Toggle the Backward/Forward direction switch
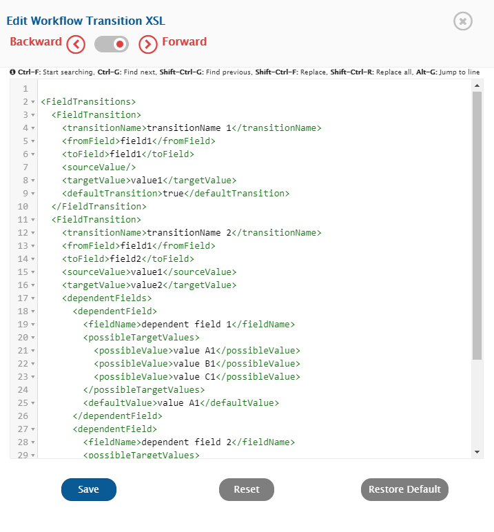Screen dimensions: 494x532 (112, 44)
